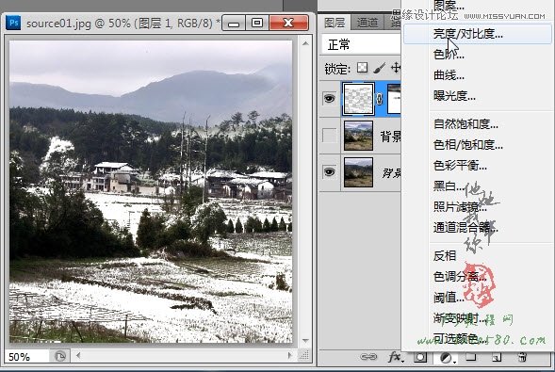Viewport: 555px width, 372px height.
Task: Switch to the 图层 tab
Action: pyautogui.click(x=335, y=23)
